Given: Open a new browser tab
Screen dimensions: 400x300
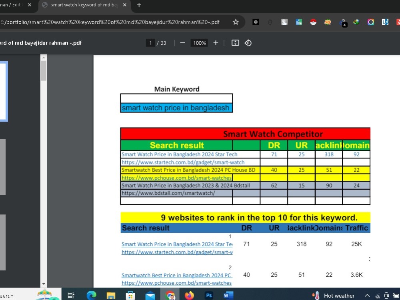Looking at the screenshot, I should coord(139,5).
